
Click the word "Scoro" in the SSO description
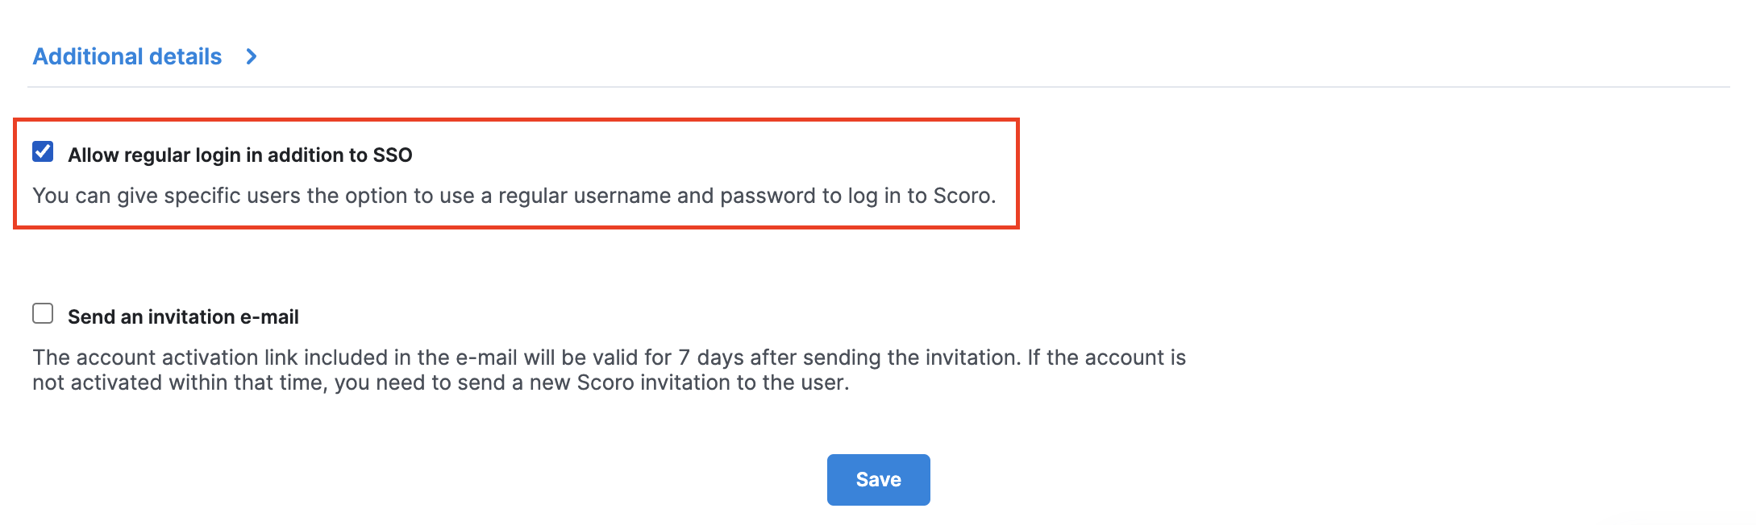963,196
